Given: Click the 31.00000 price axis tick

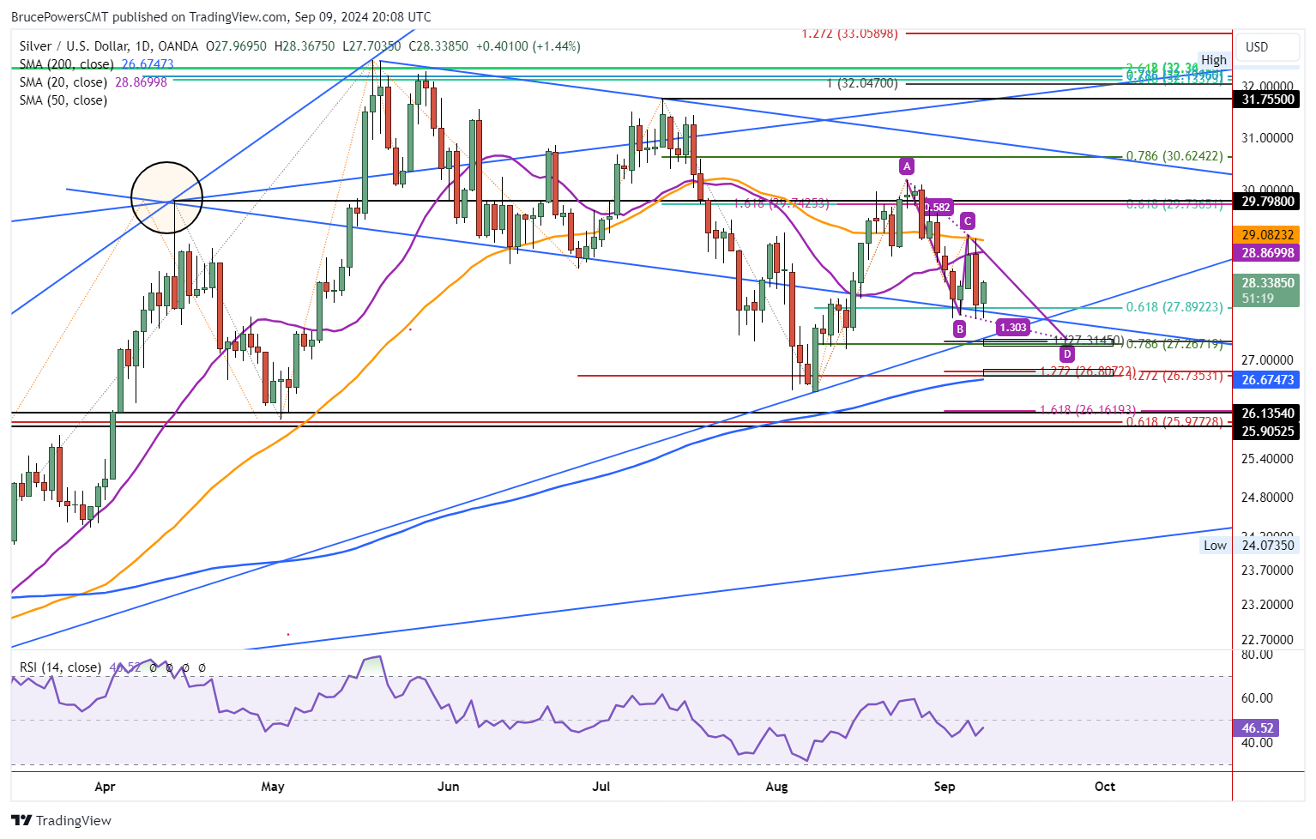Looking at the screenshot, I should point(1267,138).
